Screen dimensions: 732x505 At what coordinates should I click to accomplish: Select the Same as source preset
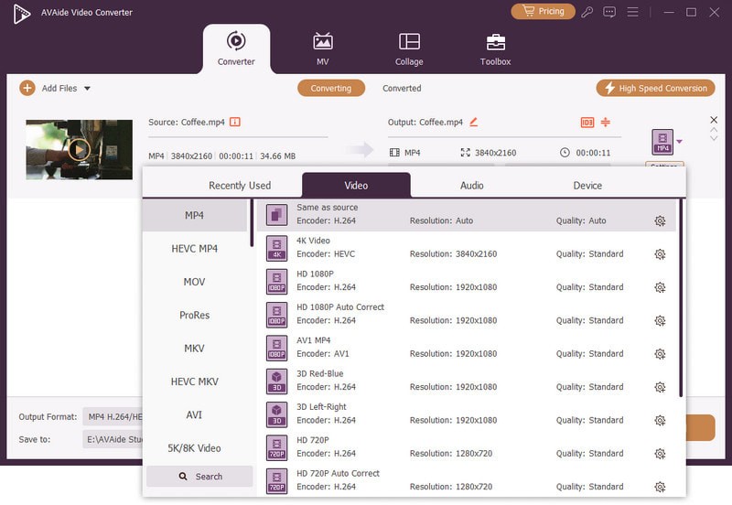point(467,215)
